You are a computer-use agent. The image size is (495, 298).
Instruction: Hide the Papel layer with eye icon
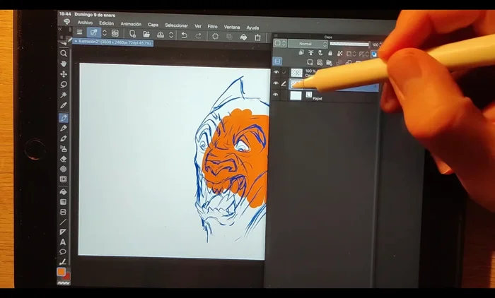coord(276,95)
